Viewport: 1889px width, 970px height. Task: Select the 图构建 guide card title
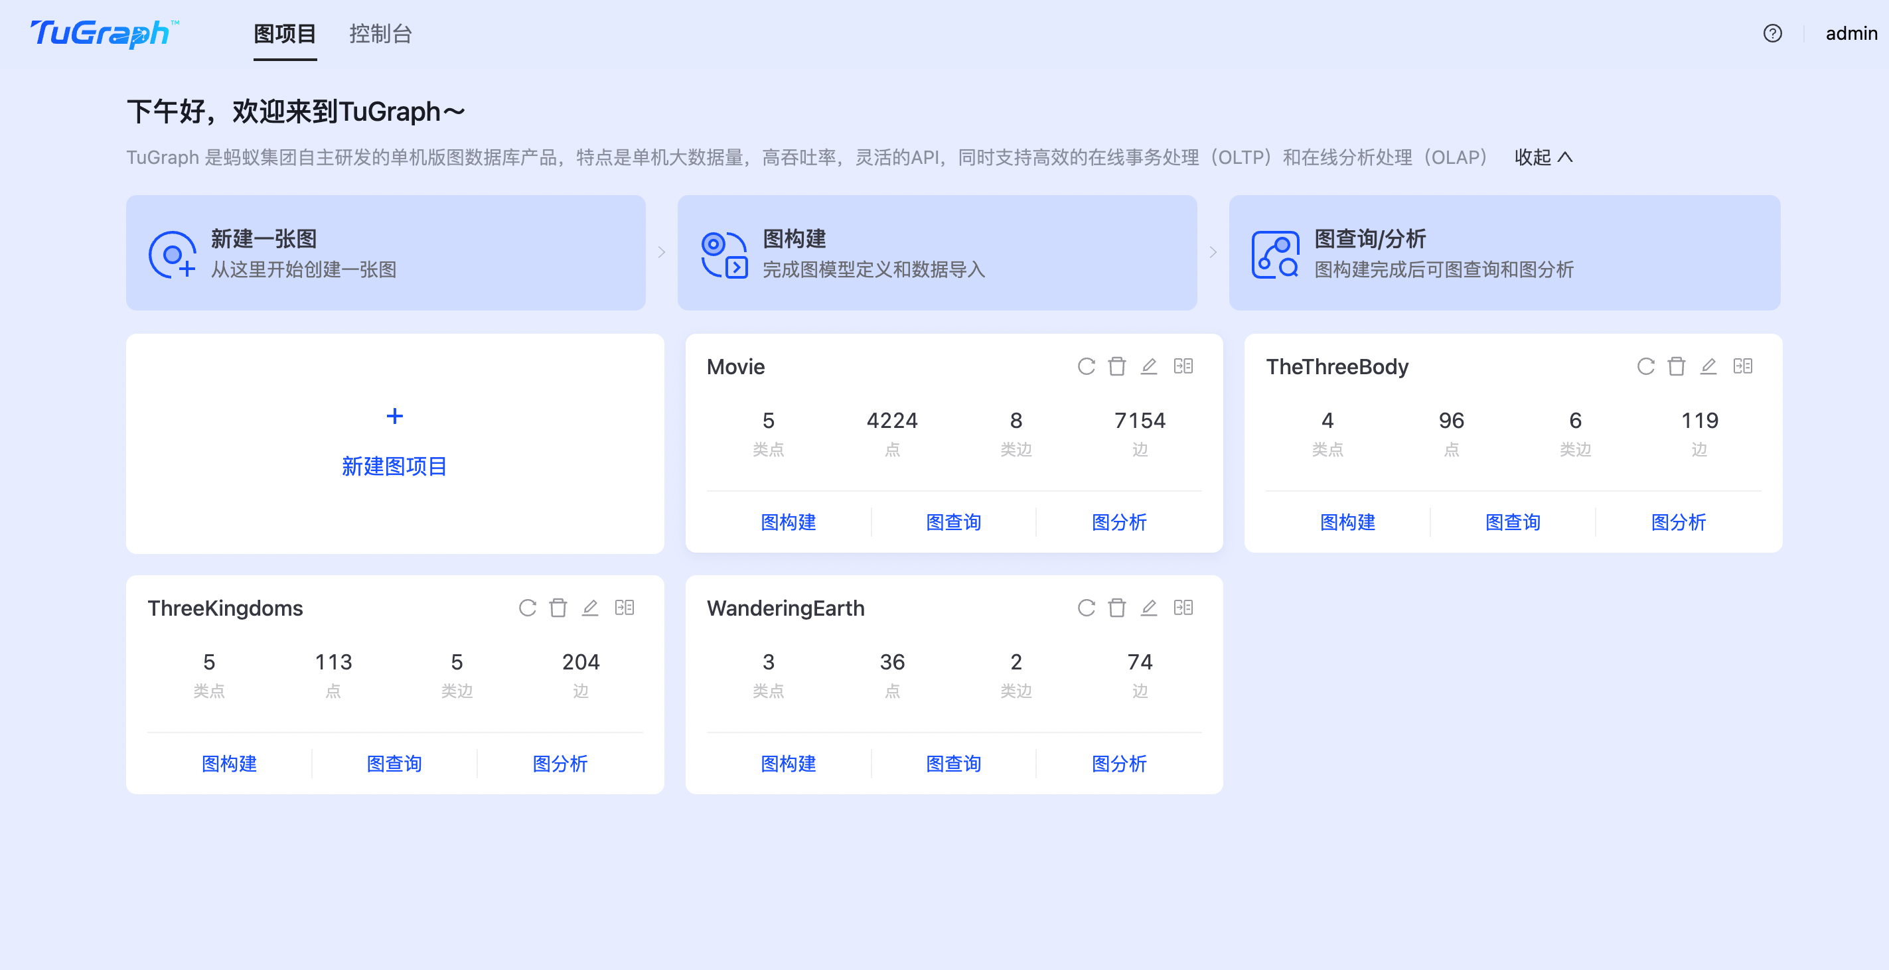794,238
